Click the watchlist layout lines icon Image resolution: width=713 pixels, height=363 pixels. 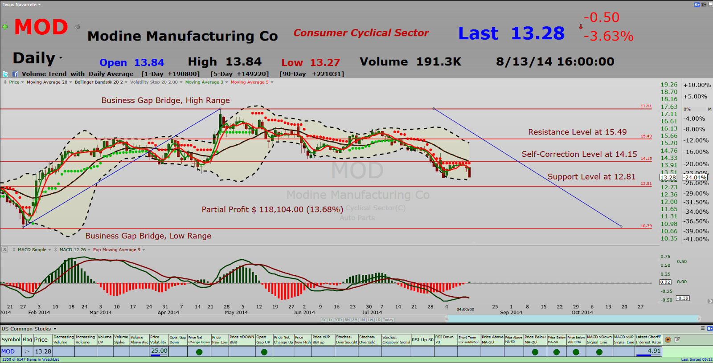703,329
